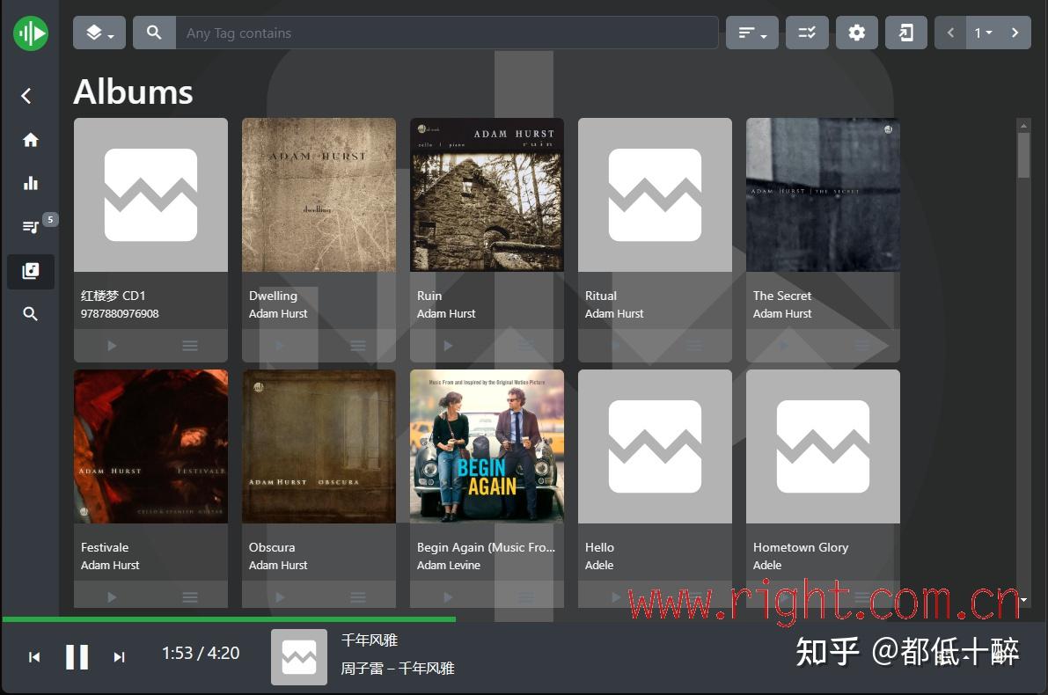Toggle multi-select checklist mode
This screenshot has height=695, width=1048.
click(807, 33)
